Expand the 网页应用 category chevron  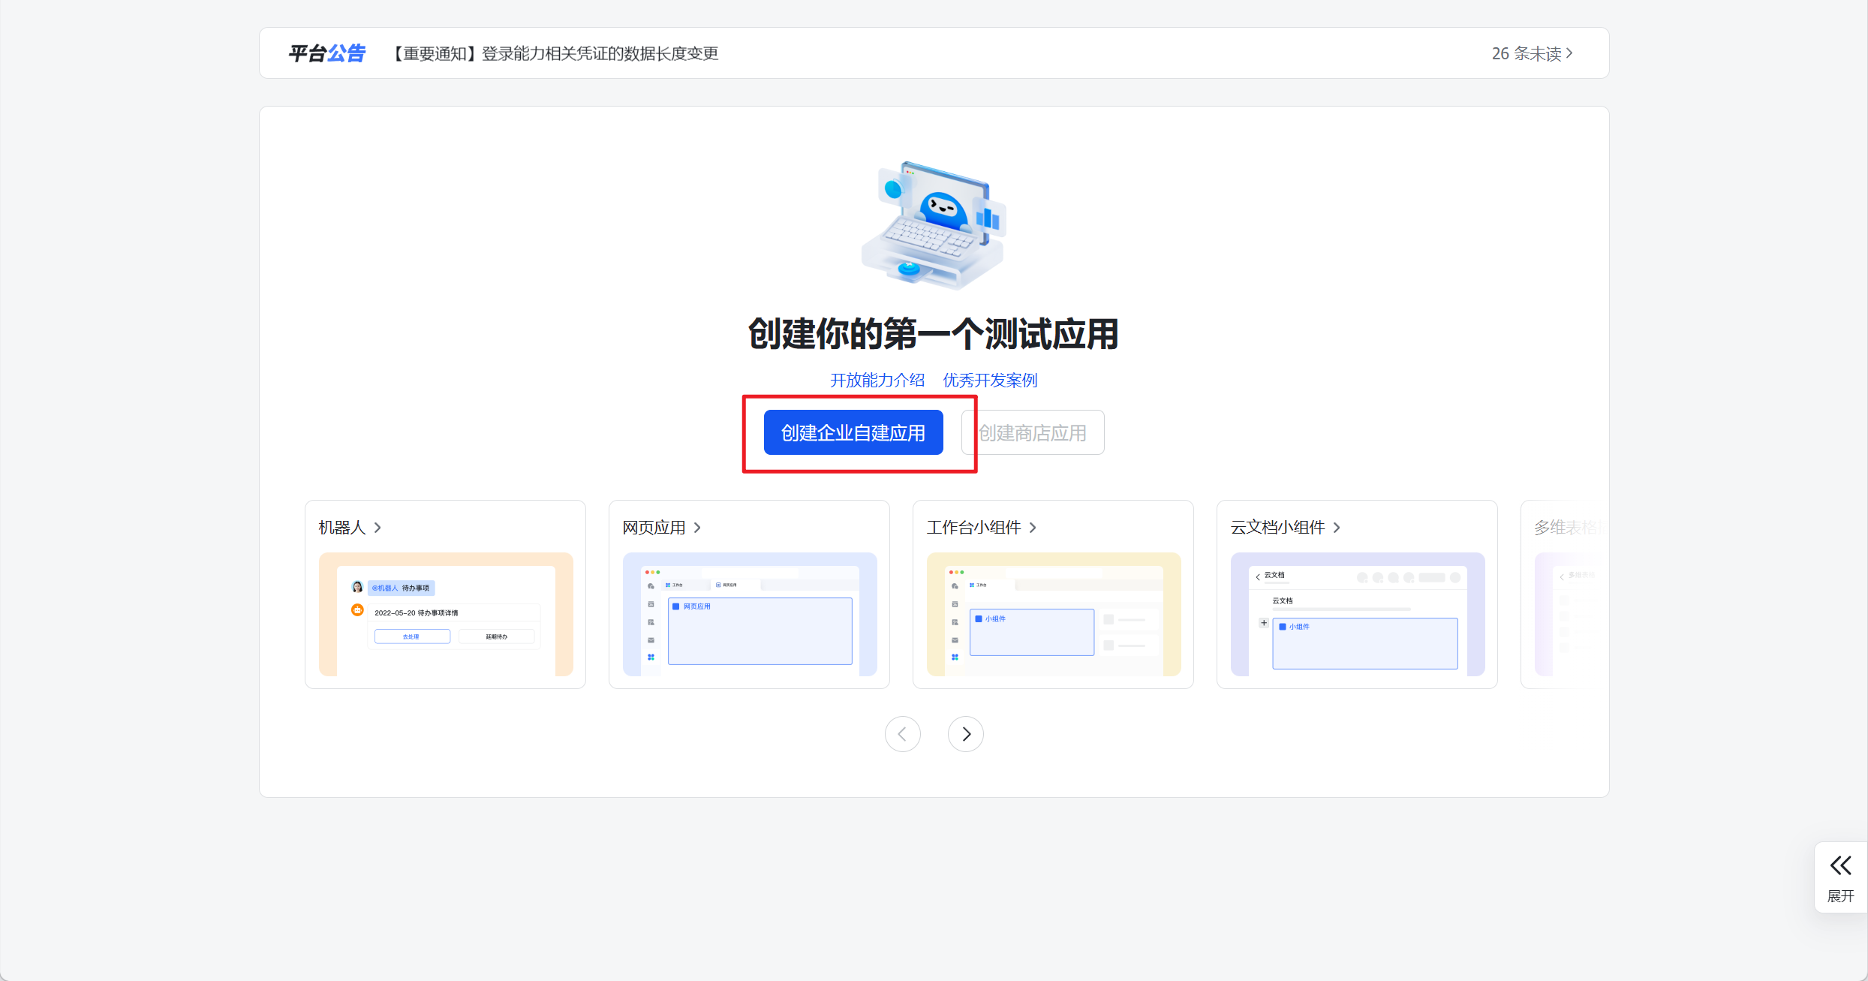point(697,528)
